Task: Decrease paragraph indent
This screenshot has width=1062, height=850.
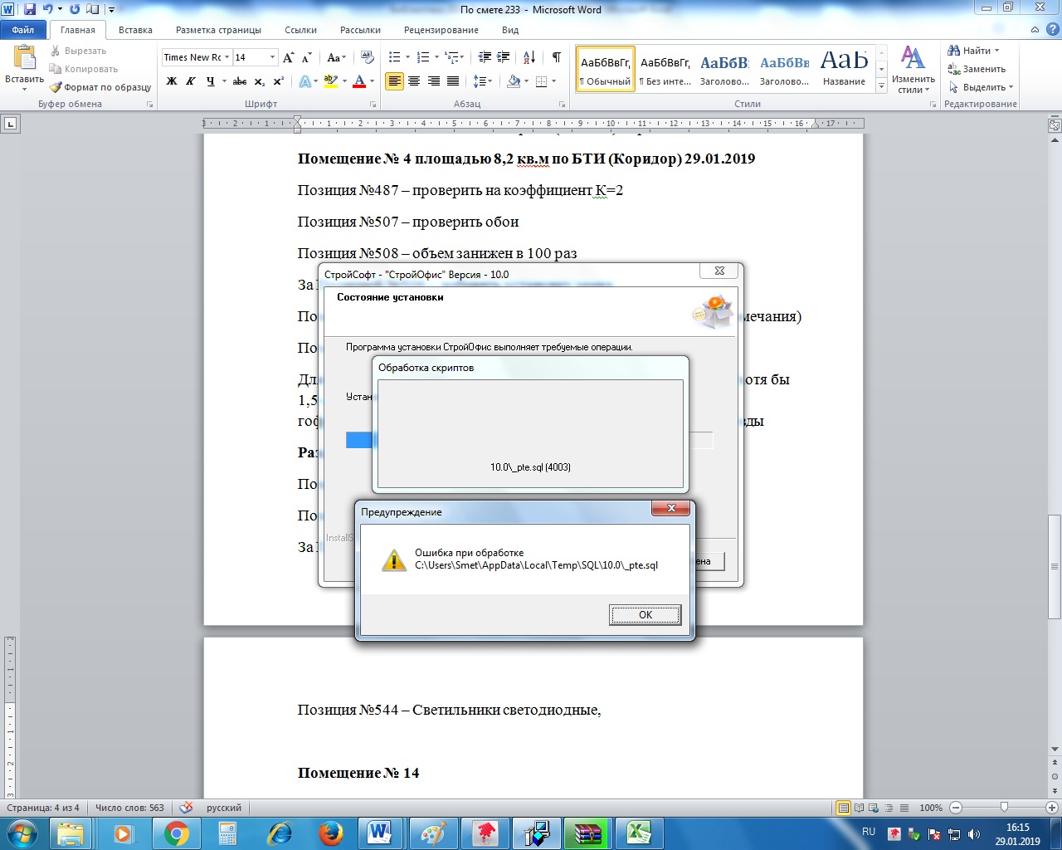Action: click(485, 57)
